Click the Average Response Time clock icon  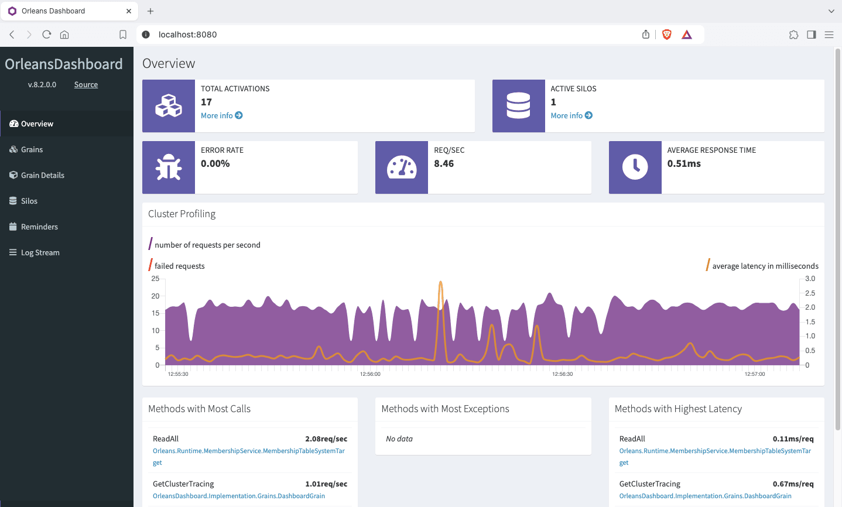pyautogui.click(x=635, y=167)
